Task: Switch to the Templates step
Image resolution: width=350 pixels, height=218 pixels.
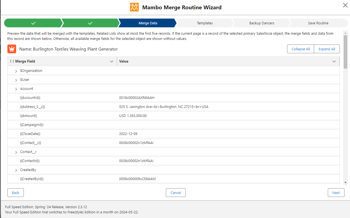Action: click(x=205, y=23)
